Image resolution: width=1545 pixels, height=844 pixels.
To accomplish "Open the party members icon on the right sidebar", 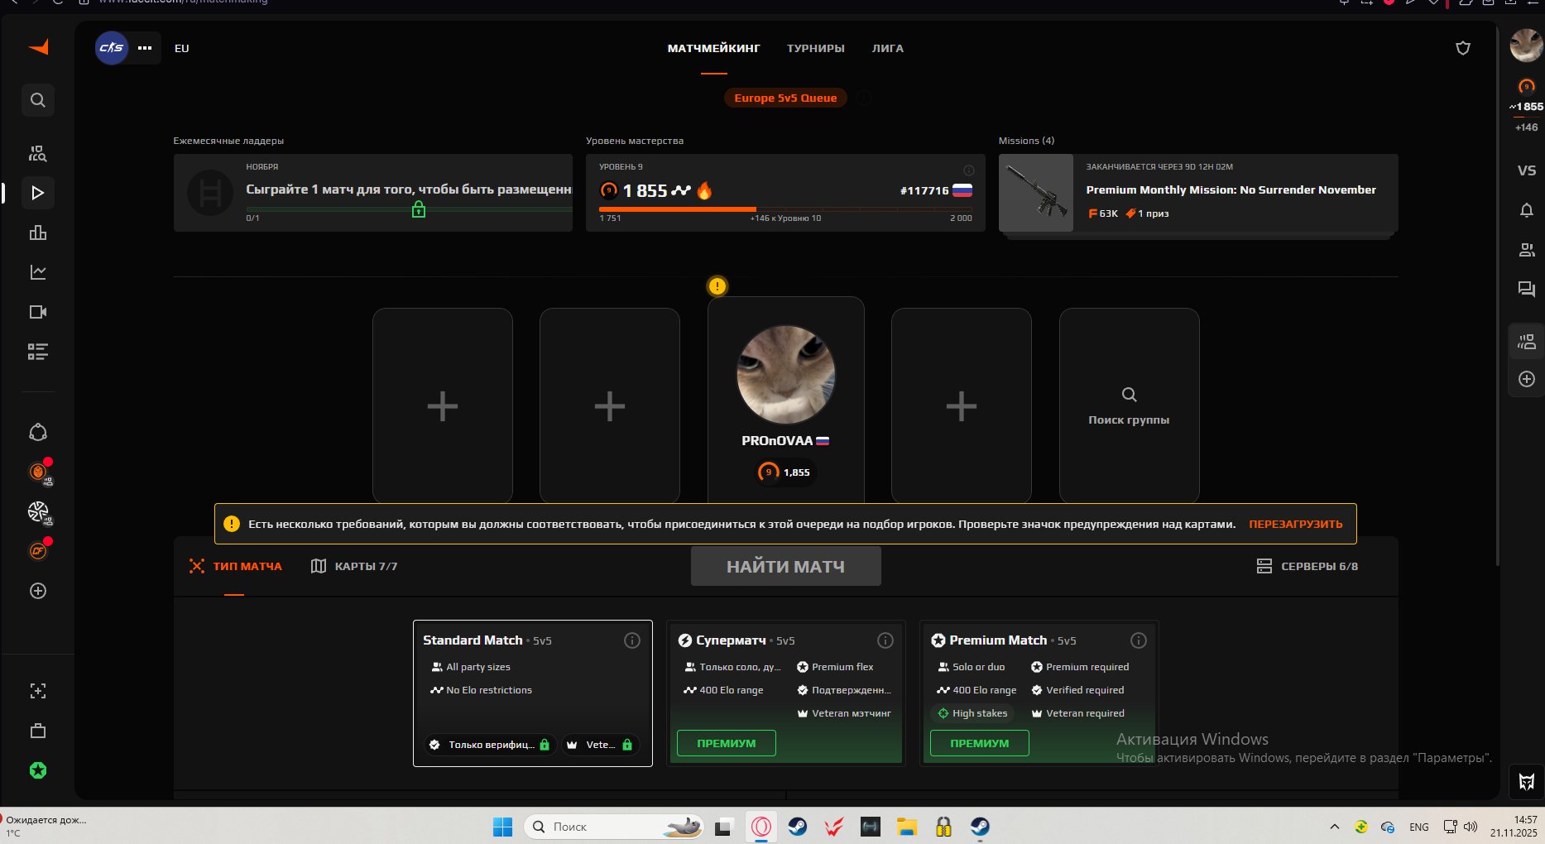I will coord(1527,249).
